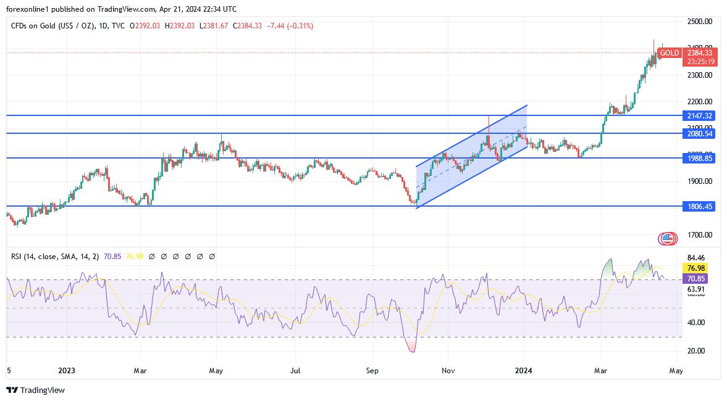Click the 84.46 RSI axis value

coord(696,258)
